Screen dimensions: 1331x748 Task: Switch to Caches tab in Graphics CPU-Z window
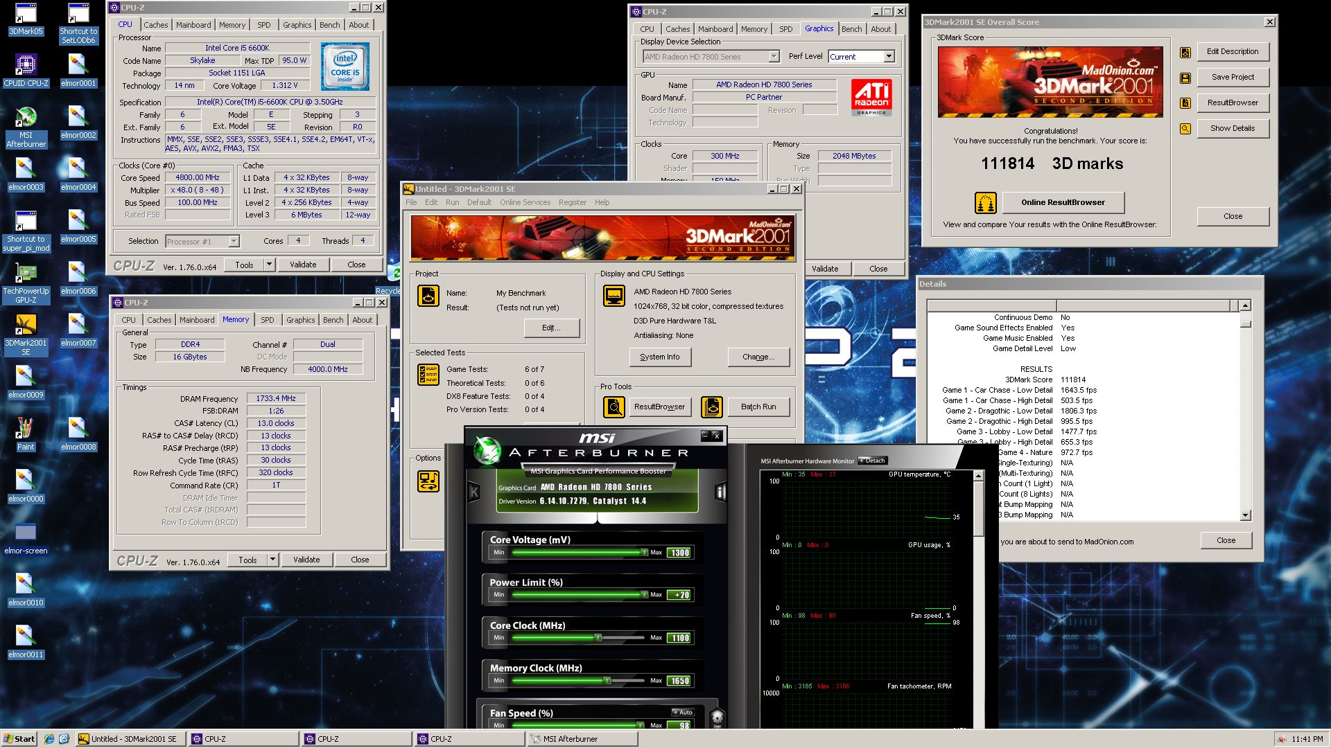coord(677,29)
